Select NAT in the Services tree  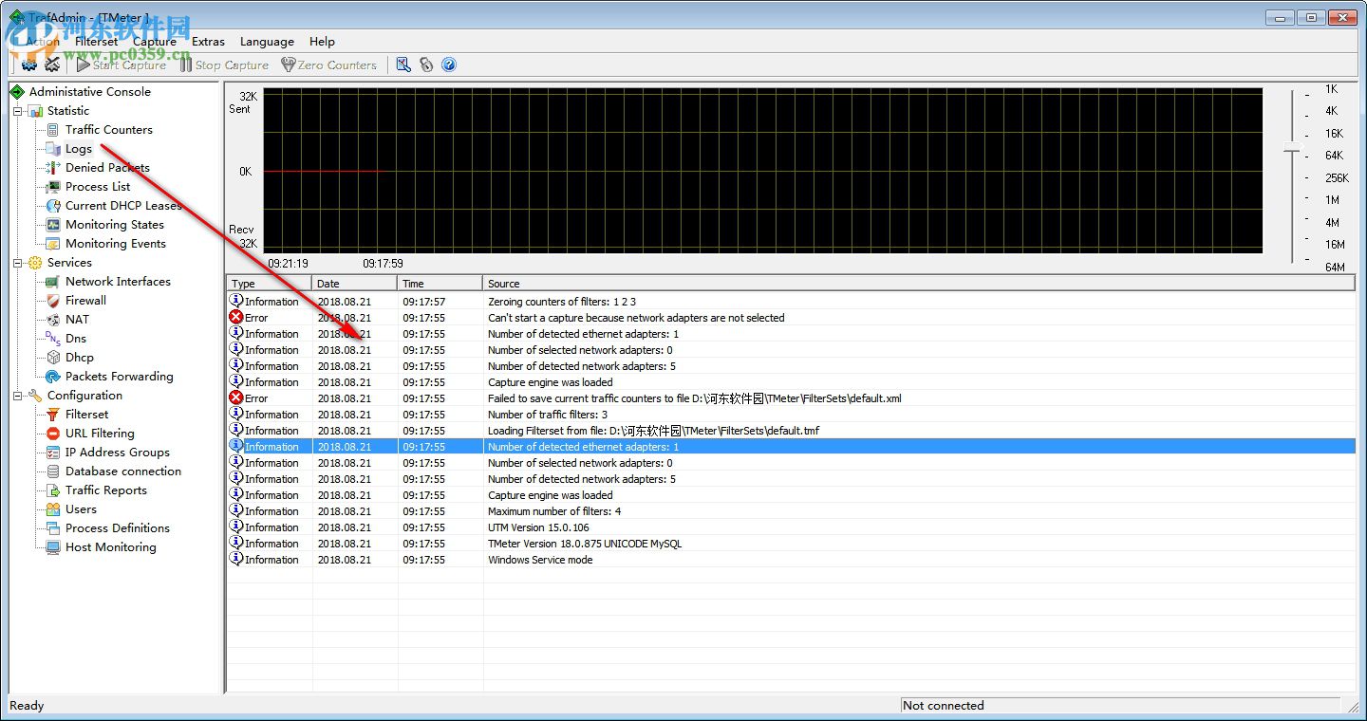pyautogui.click(x=77, y=320)
